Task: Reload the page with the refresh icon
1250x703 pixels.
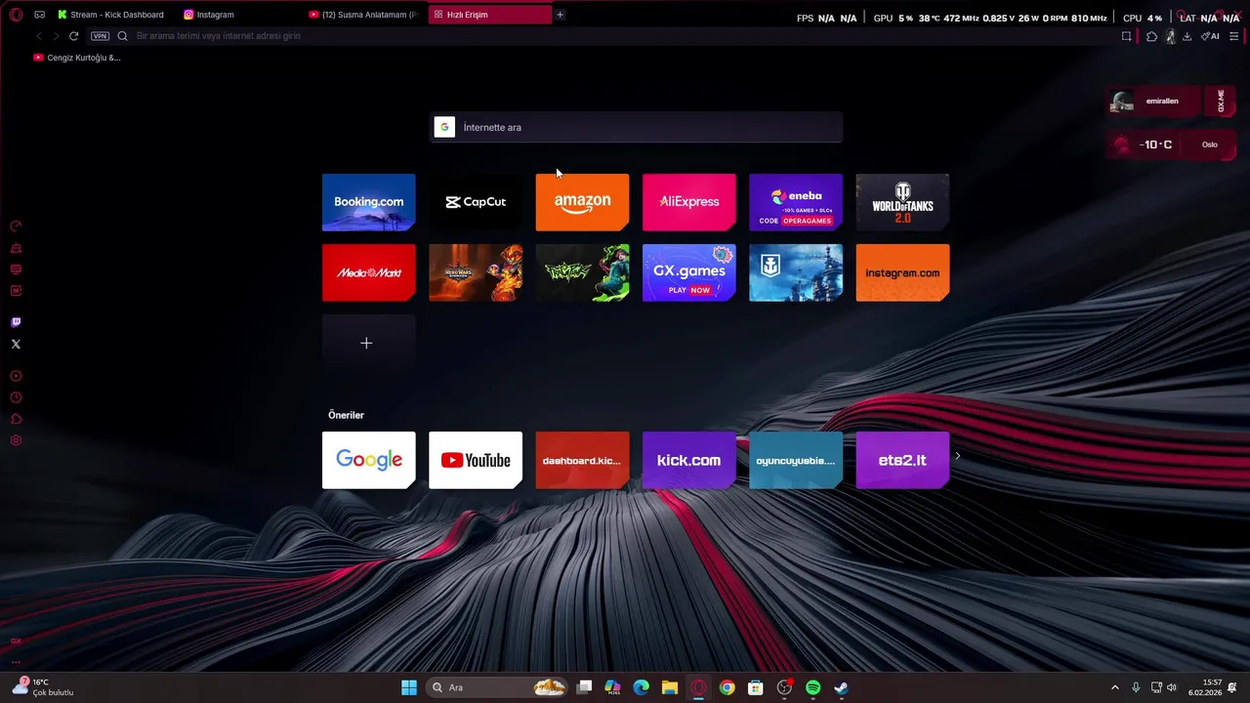Action: click(73, 36)
